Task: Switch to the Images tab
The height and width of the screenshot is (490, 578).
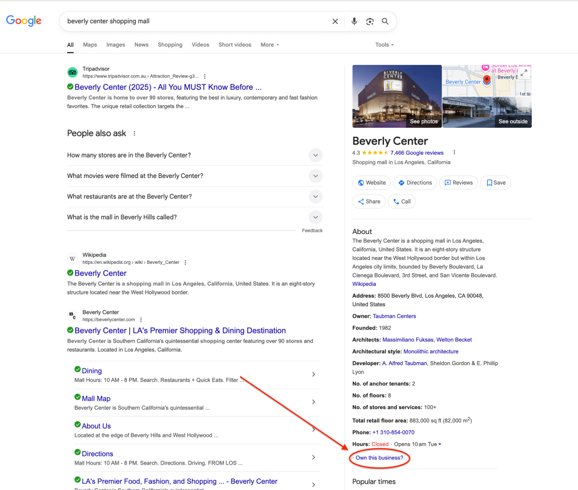Action: [116, 45]
